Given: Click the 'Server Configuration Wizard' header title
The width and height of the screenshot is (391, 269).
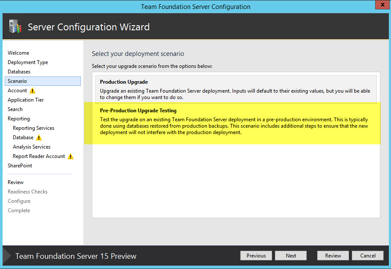Looking at the screenshot, I should click(88, 27).
